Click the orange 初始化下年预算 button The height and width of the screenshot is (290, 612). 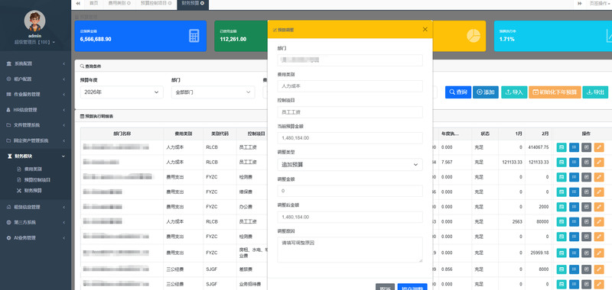[555, 92]
